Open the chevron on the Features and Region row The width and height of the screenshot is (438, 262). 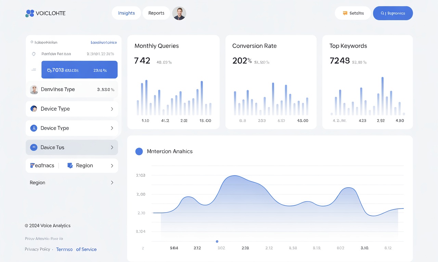tap(112, 165)
